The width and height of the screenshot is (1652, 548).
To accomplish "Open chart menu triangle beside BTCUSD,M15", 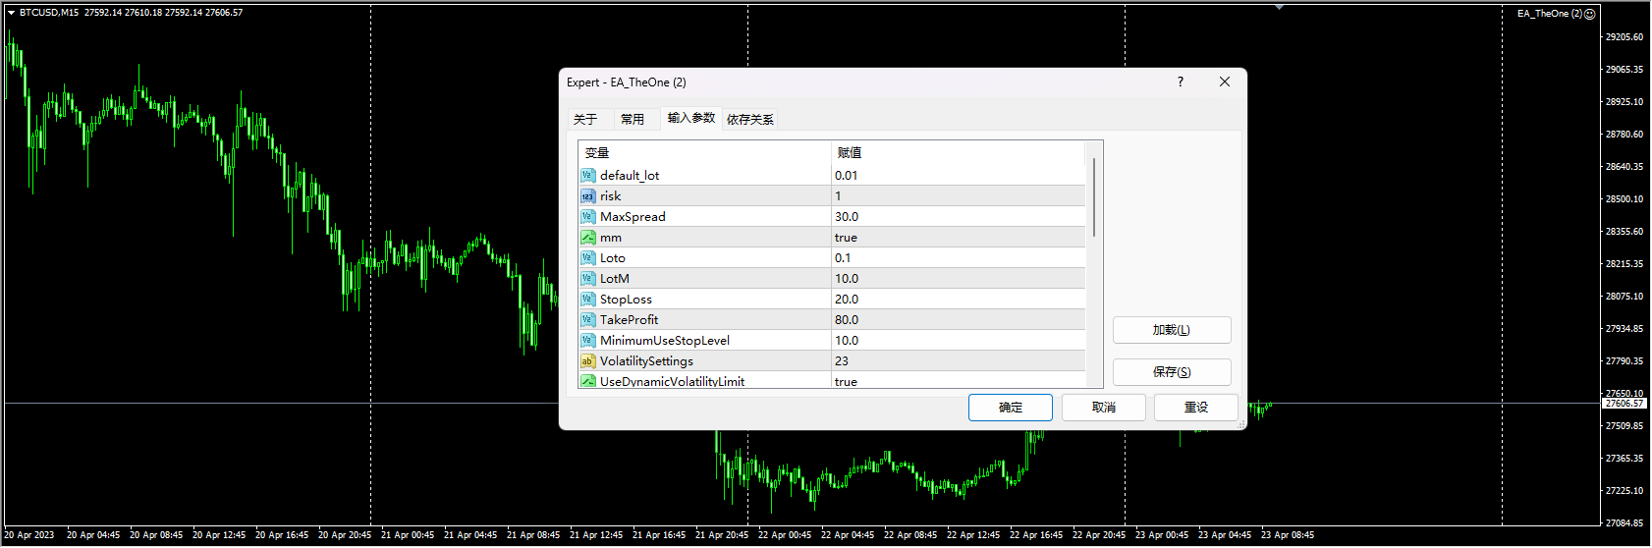I will (x=11, y=13).
